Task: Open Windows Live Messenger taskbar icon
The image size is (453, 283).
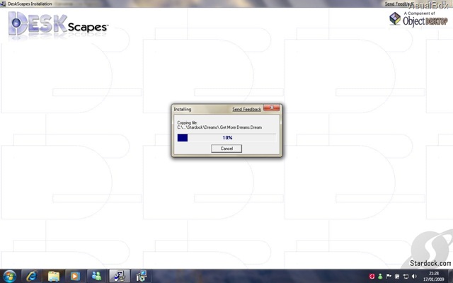Action: 97,276
